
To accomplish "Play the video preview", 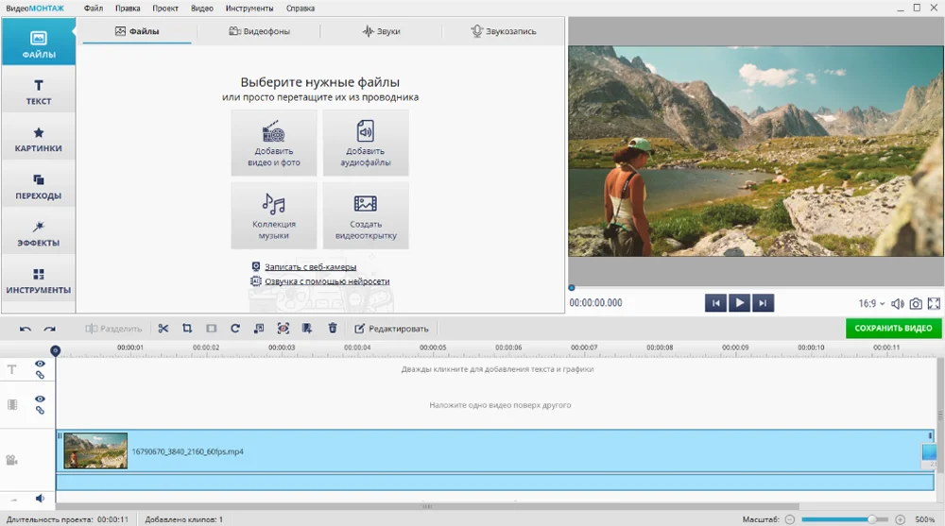I will click(x=740, y=303).
